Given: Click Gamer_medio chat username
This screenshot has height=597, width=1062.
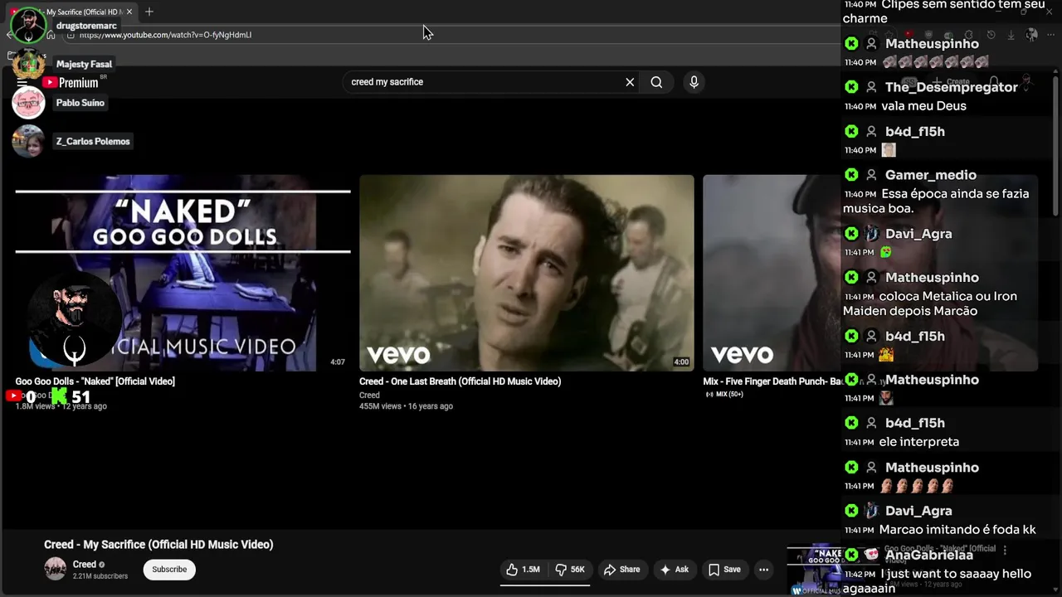Looking at the screenshot, I should coord(931,175).
